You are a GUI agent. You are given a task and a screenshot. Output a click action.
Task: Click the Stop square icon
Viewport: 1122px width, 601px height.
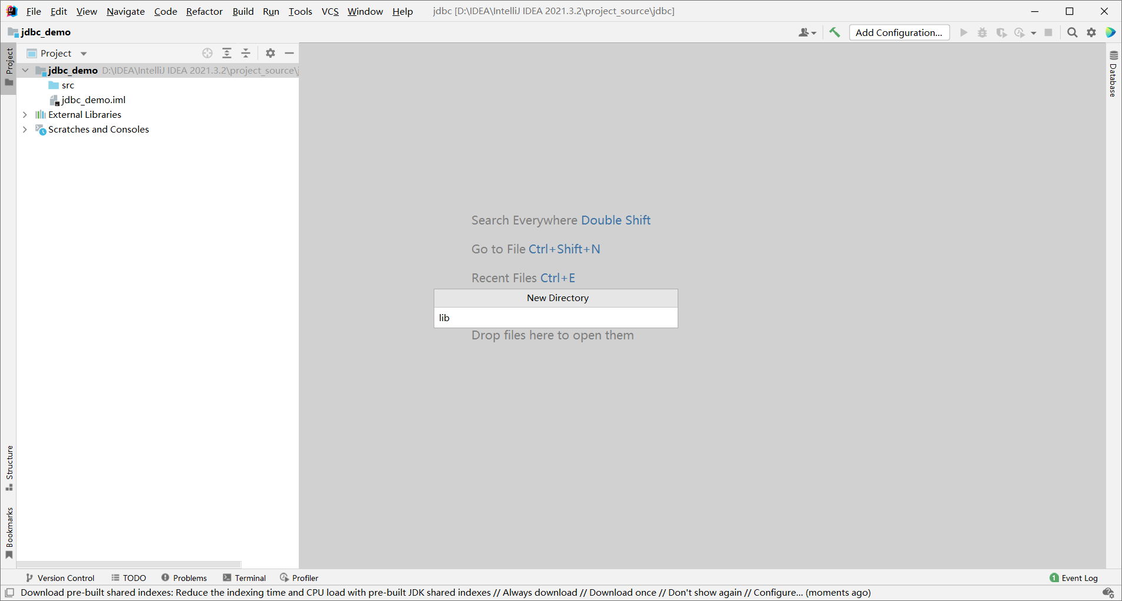(x=1048, y=32)
